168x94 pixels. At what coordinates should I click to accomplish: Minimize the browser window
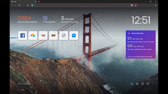tap(145, 2)
